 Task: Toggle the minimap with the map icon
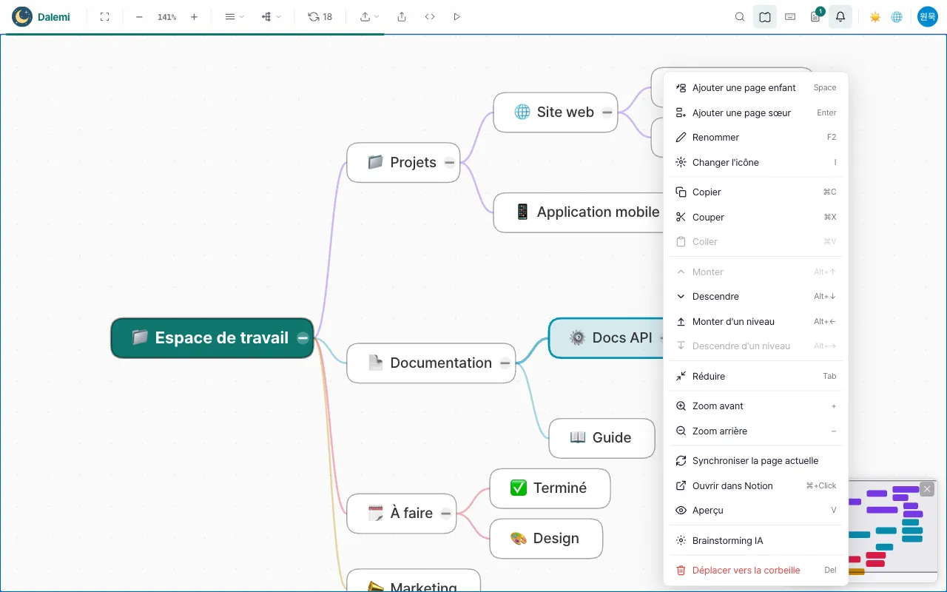[765, 17]
